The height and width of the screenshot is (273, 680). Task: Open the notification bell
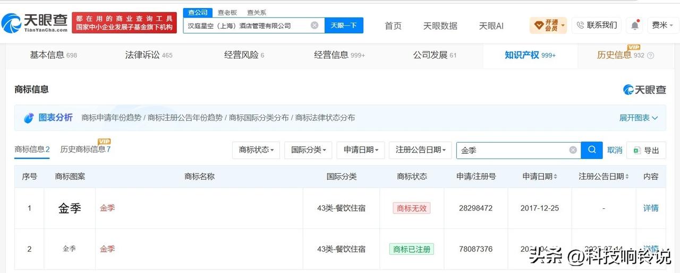tap(635, 25)
